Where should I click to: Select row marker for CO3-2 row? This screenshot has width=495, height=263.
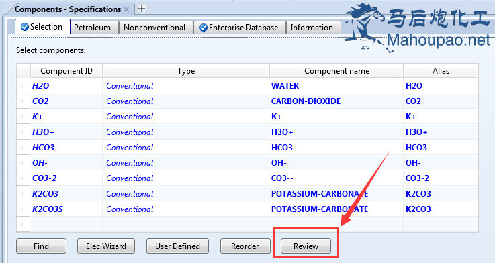(24, 178)
